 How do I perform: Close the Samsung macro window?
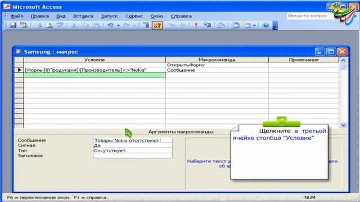342,52
